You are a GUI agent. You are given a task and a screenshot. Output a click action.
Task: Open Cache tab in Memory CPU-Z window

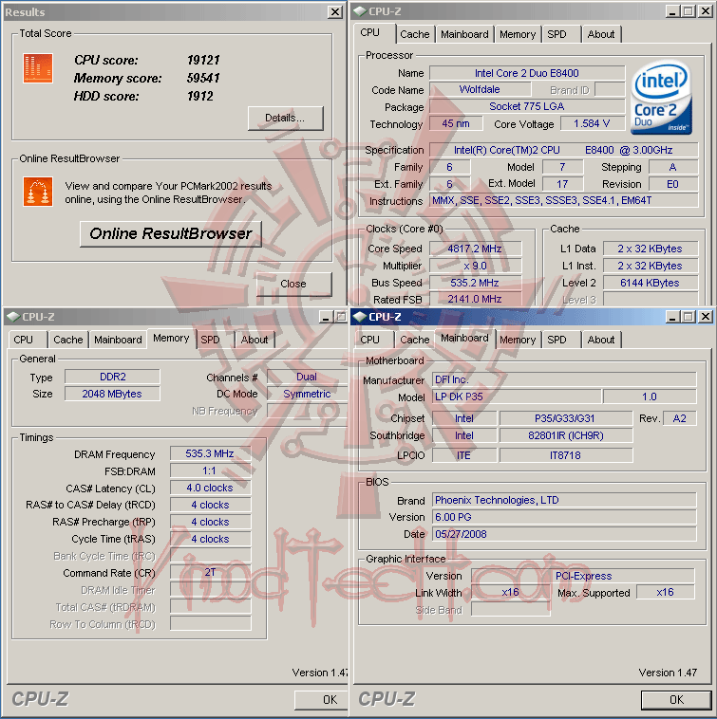pyautogui.click(x=68, y=340)
